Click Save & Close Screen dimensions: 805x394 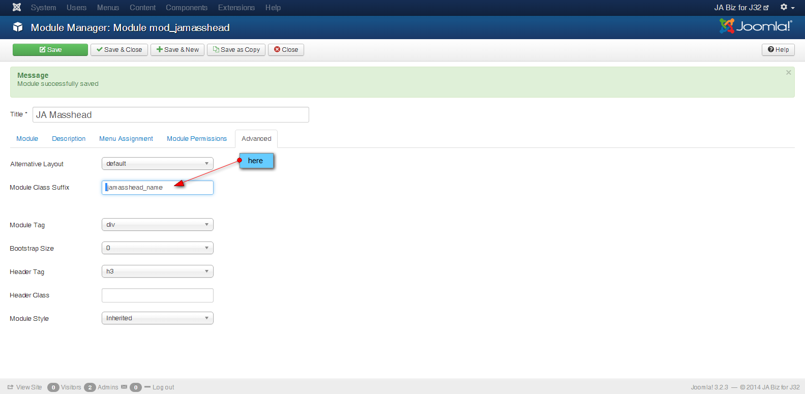click(120, 50)
